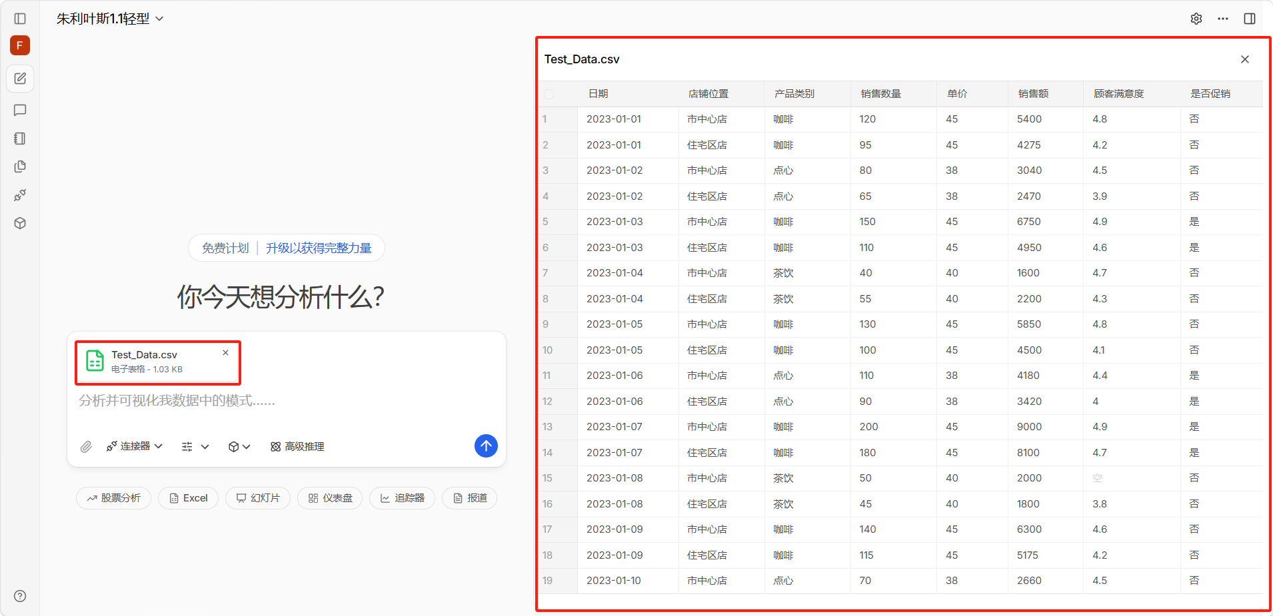This screenshot has height=616, width=1273.
Task: Expand the 连接器 dropdown
Action: (135, 446)
